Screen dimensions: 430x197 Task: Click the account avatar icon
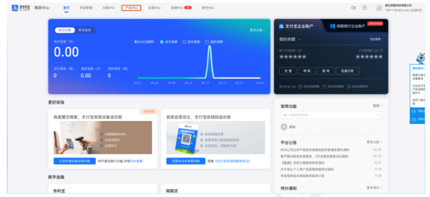click(x=379, y=8)
